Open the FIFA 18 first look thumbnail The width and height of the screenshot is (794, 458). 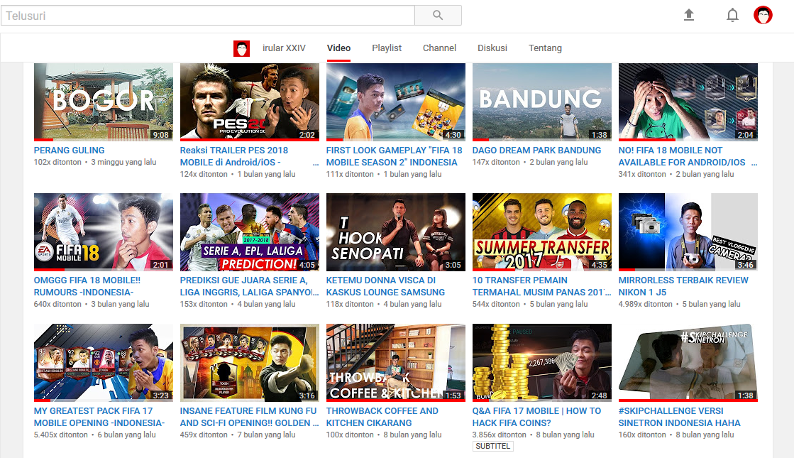pos(396,102)
